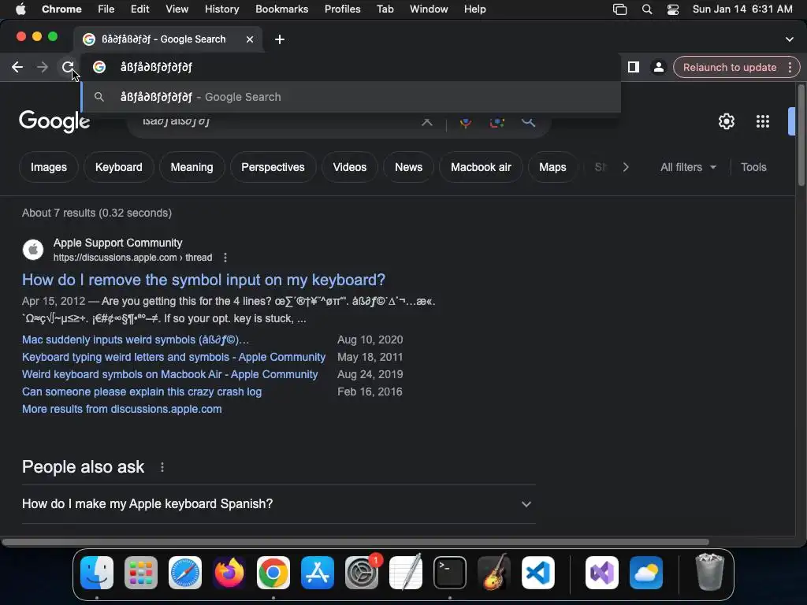Switch to Maps results

pos(552,167)
